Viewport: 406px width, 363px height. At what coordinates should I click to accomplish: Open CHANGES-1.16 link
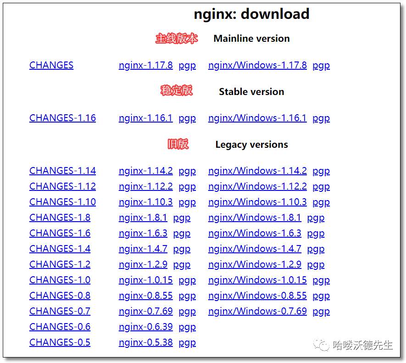(62, 118)
